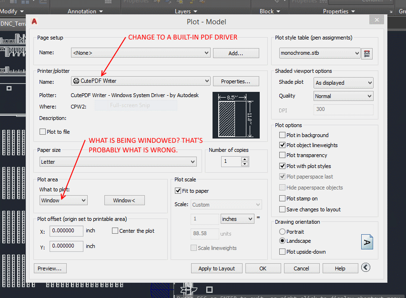
Task: Click the AutoCAD logo in the title bar
Action: [x=34, y=21]
